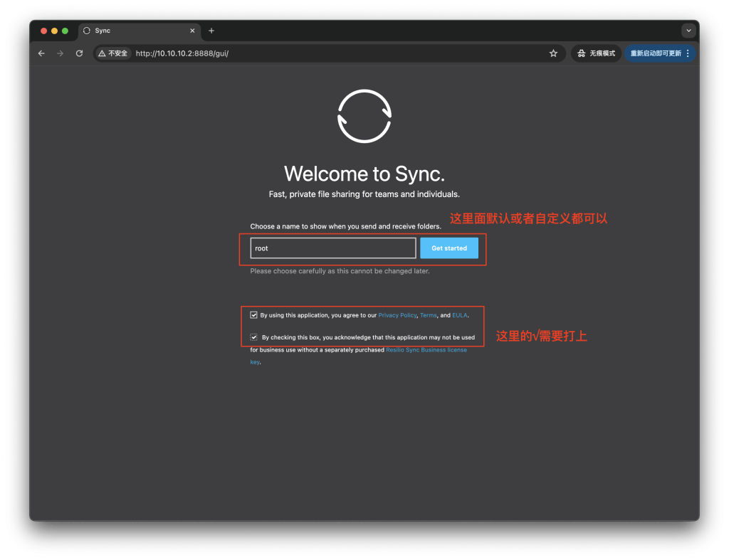The image size is (729, 560).
Task: Close the Sync tab
Action: 192,31
